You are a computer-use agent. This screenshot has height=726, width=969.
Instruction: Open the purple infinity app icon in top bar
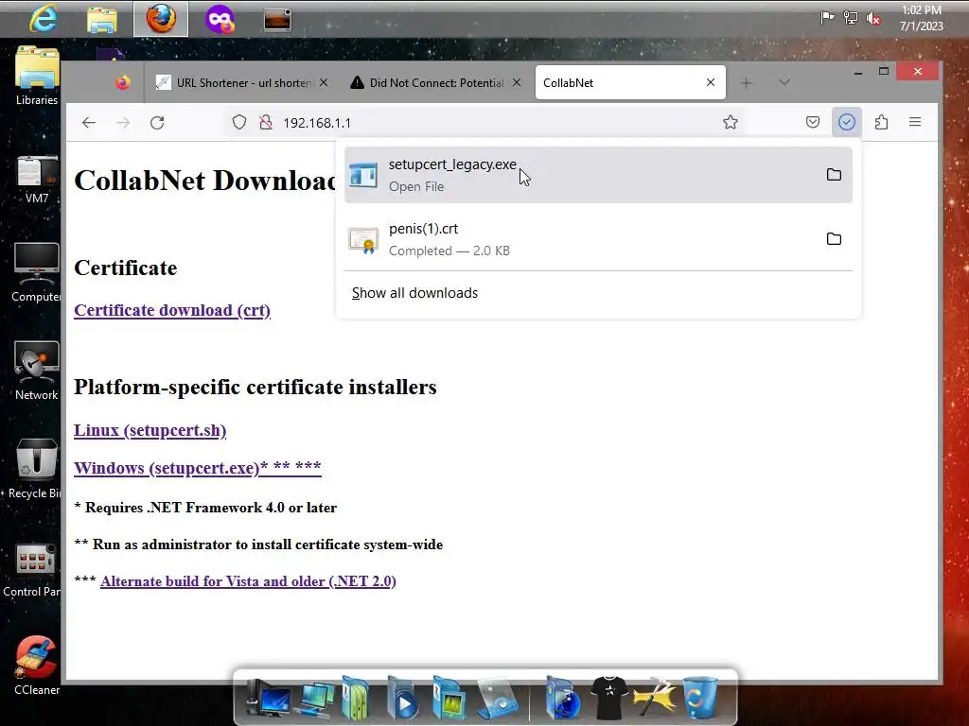[220, 19]
